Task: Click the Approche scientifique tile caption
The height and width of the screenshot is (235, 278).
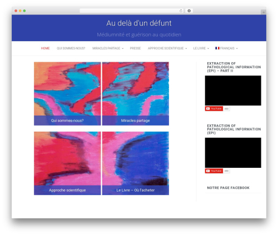Action: (x=67, y=190)
